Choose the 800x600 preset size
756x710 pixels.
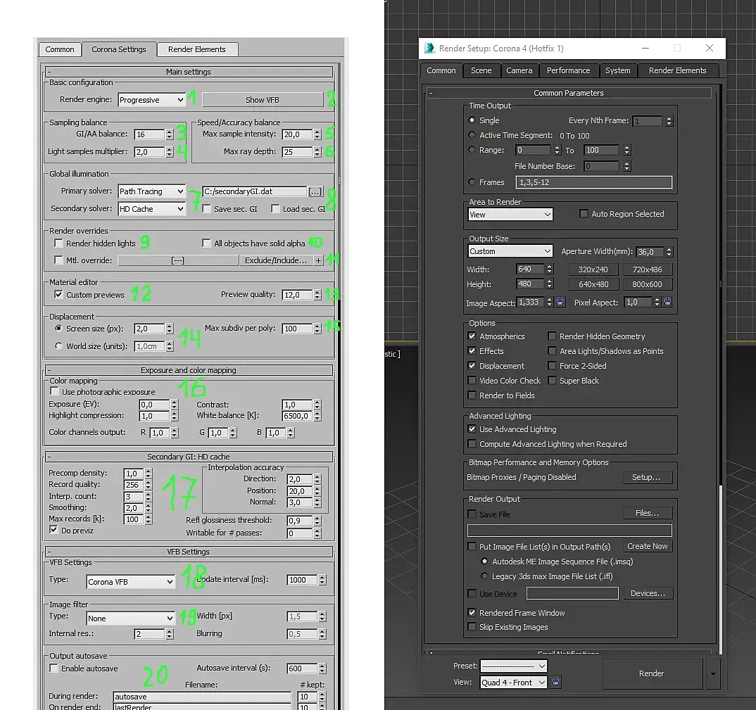tap(647, 284)
